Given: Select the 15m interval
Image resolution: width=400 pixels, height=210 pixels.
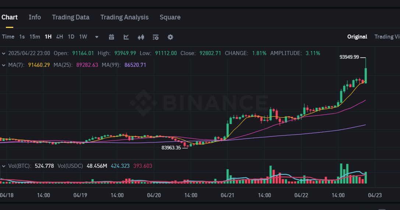Looking at the screenshot, I should click(x=35, y=37).
